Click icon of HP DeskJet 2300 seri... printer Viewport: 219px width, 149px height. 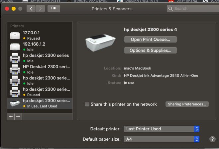(x=15, y=69)
